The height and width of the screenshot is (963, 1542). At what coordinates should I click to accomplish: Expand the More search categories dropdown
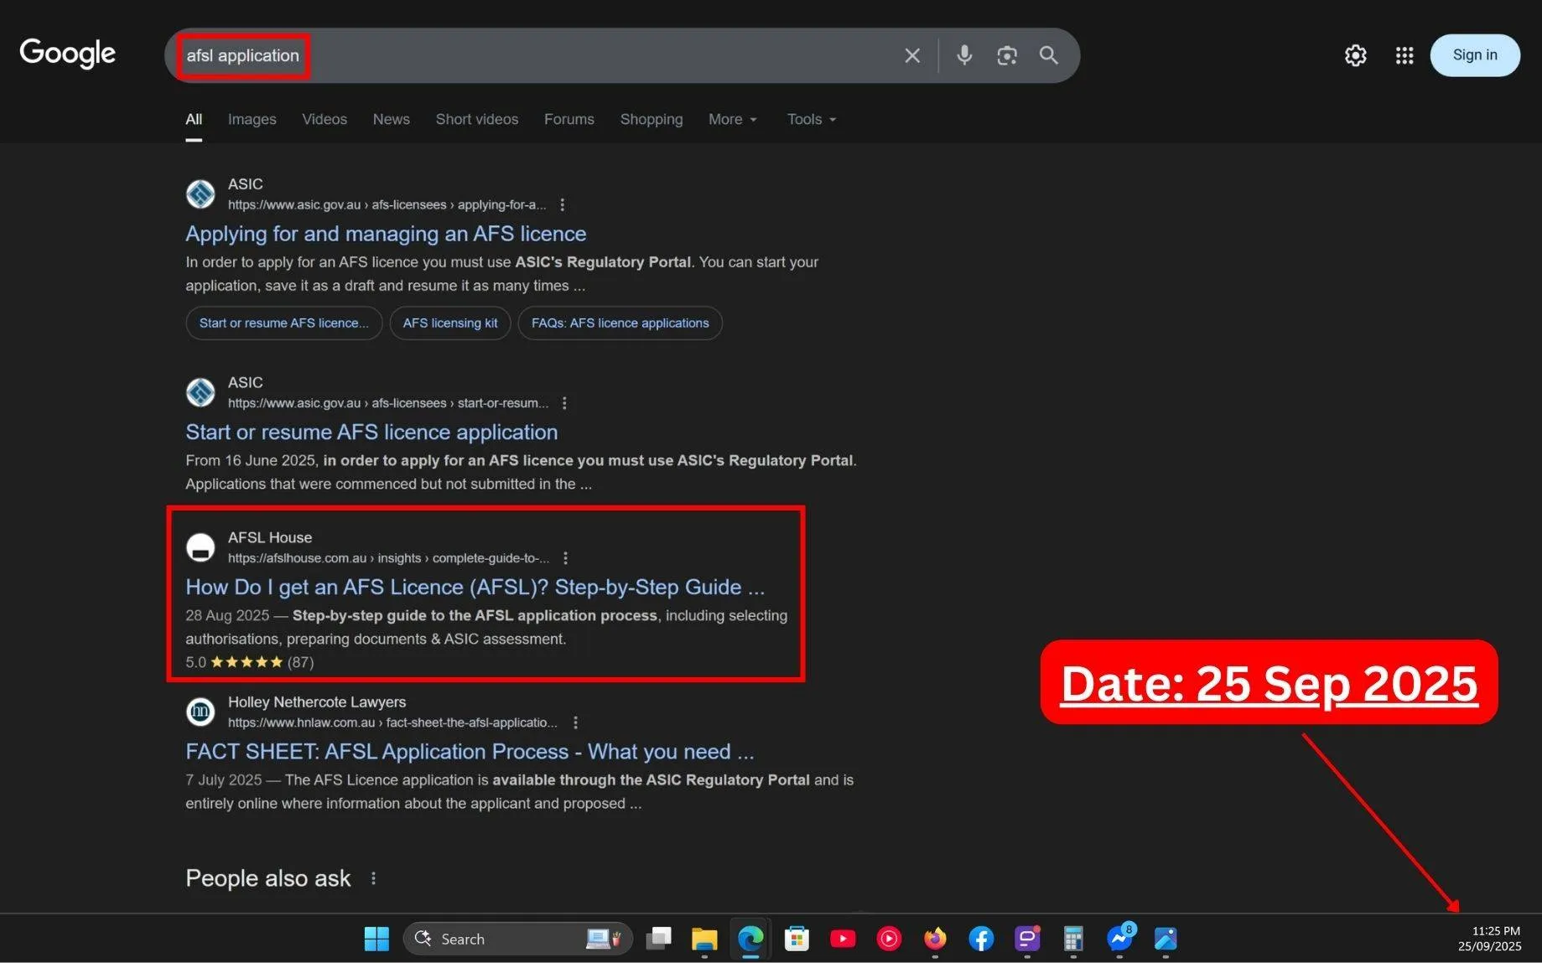[x=731, y=119]
